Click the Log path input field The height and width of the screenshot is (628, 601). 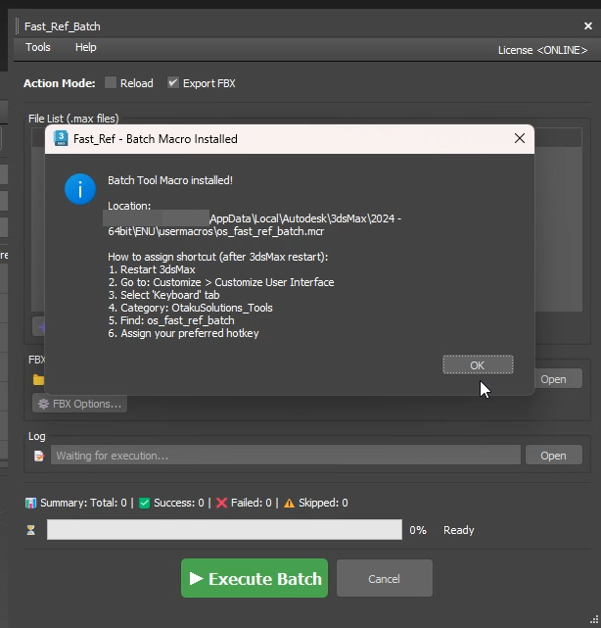[284, 456]
